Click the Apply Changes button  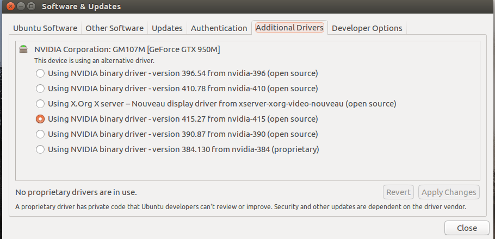[x=449, y=192]
